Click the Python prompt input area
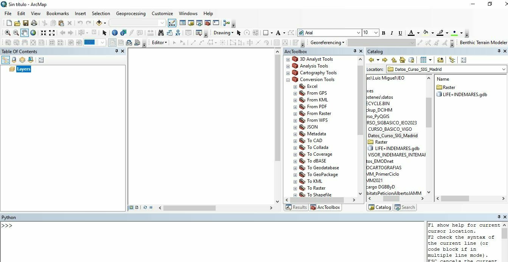The height and width of the screenshot is (262, 508). (213, 241)
